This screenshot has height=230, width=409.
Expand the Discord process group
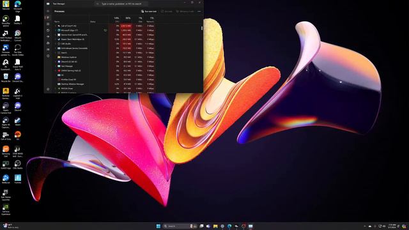(x=56, y=61)
